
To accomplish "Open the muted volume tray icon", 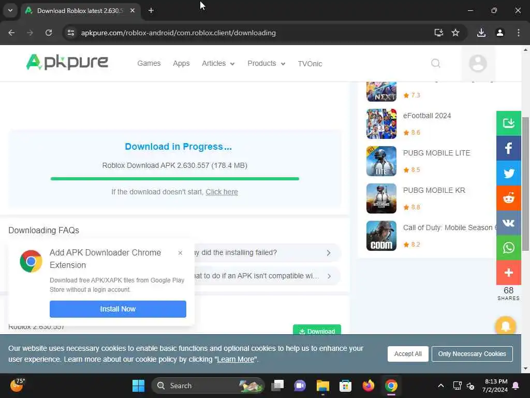I will [x=470, y=386].
